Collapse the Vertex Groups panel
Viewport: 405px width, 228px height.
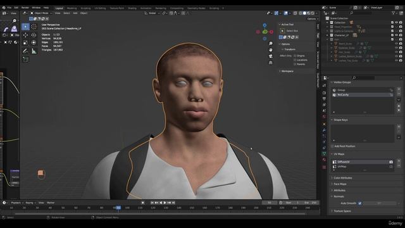coord(342,82)
